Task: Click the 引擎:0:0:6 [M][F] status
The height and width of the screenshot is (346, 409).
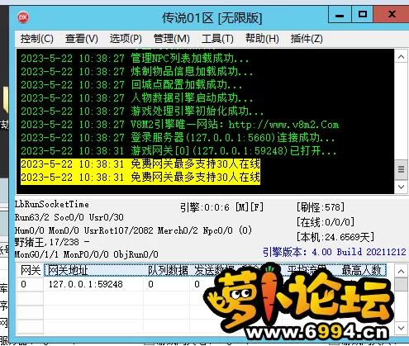Action: (x=221, y=207)
